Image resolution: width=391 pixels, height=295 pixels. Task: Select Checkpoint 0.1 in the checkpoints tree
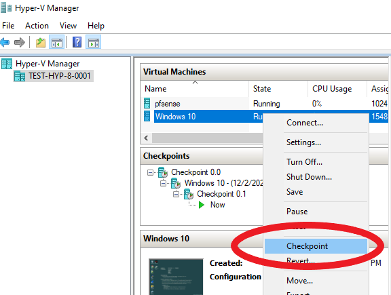tap(221, 194)
